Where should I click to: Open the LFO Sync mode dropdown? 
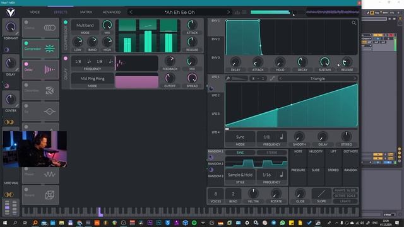tap(240, 137)
